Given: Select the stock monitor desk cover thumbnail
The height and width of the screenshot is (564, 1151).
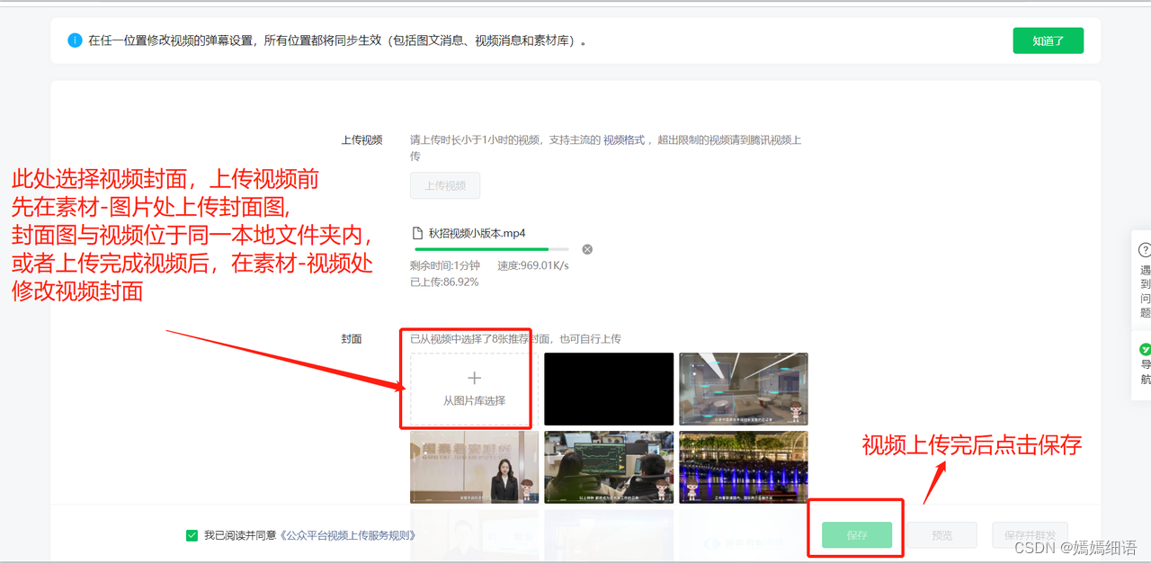Looking at the screenshot, I should (609, 467).
